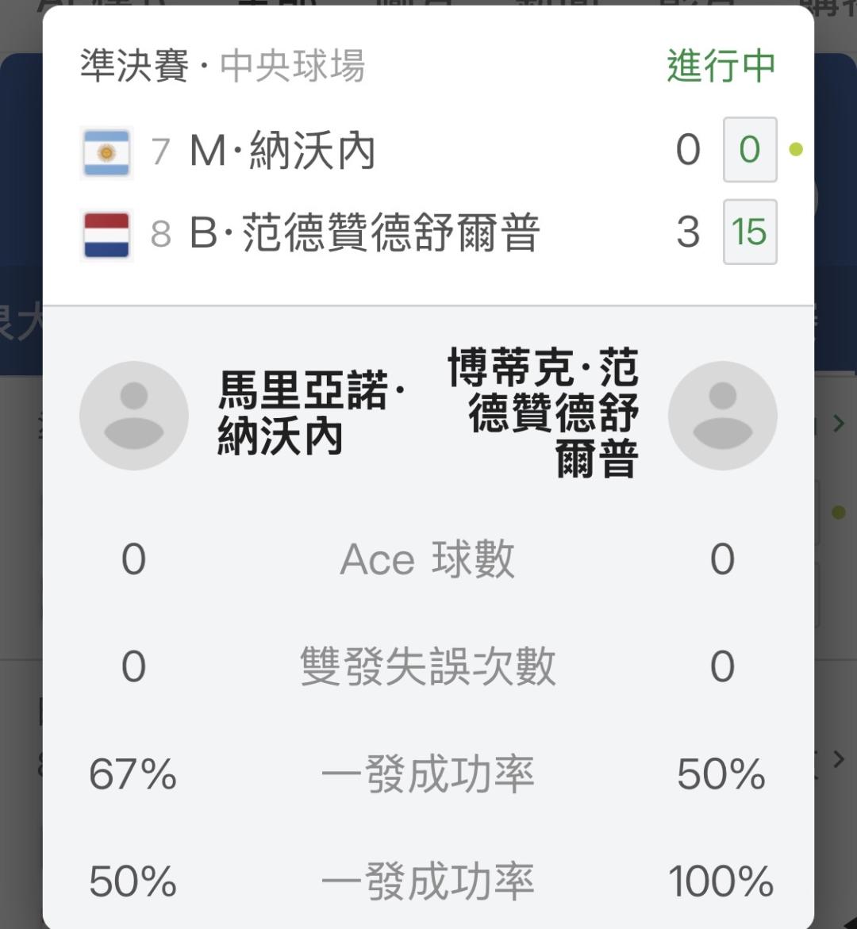The height and width of the screenshot is (929, 857).
Task: Click 納沃內's current game score box showing 0
Action: pos(749,149)
